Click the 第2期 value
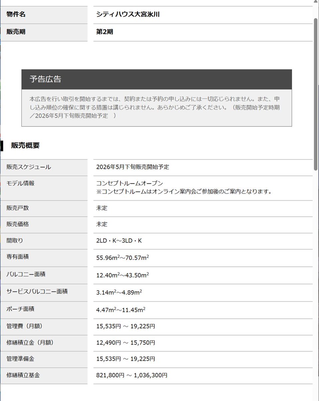Screen dimensions: 319x401 pyautogui.click(x=105, y=32)
